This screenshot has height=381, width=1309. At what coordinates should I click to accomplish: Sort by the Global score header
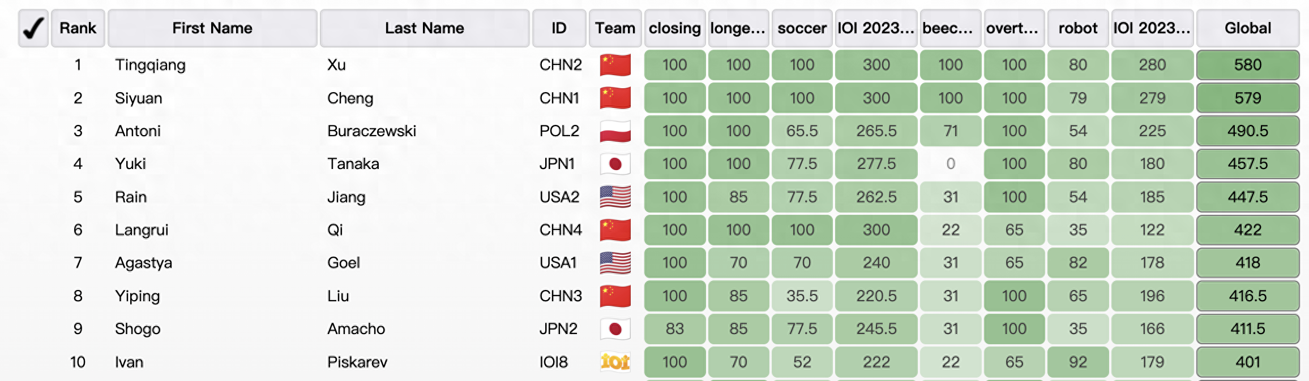(1247, 28)
